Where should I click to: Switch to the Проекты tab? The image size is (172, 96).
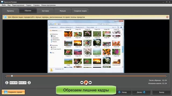coord(10,11)
